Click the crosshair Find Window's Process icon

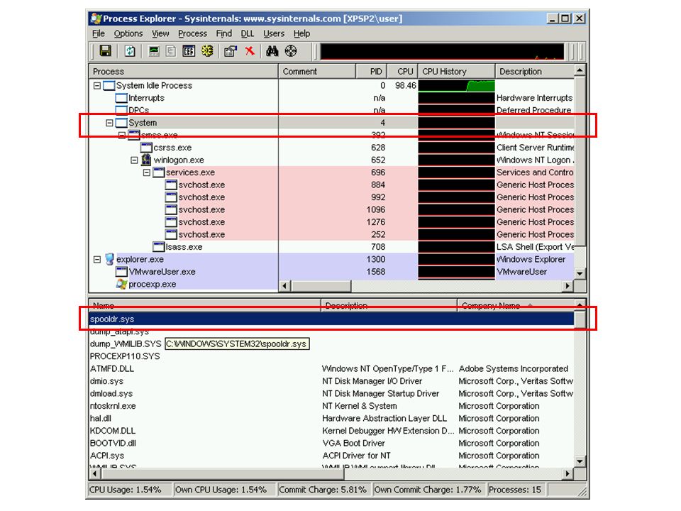(x=291, y=51)
